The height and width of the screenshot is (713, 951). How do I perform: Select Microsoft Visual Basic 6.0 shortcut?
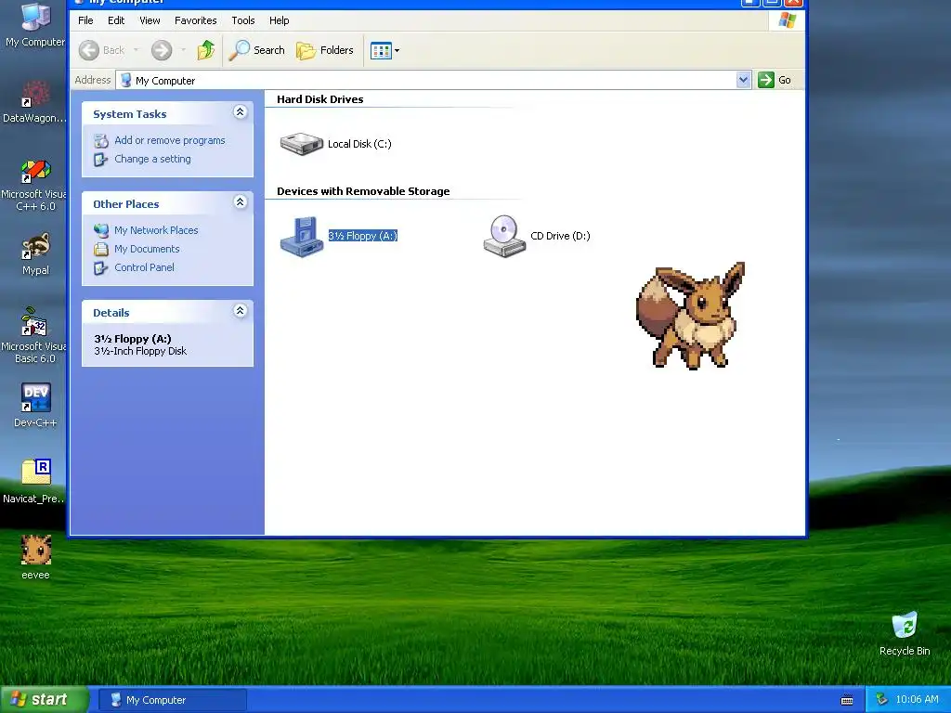coord(35,335)
